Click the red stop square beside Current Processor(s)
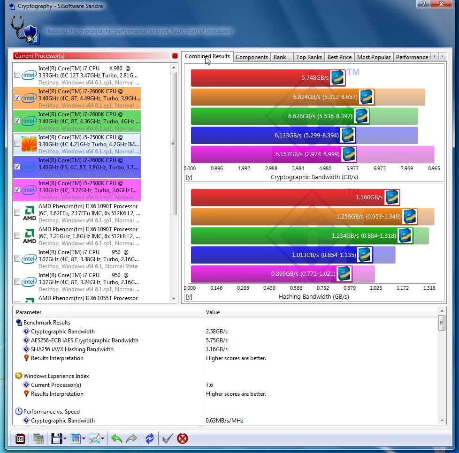This screenshot has width=459, height=453. tap(175, 56)
